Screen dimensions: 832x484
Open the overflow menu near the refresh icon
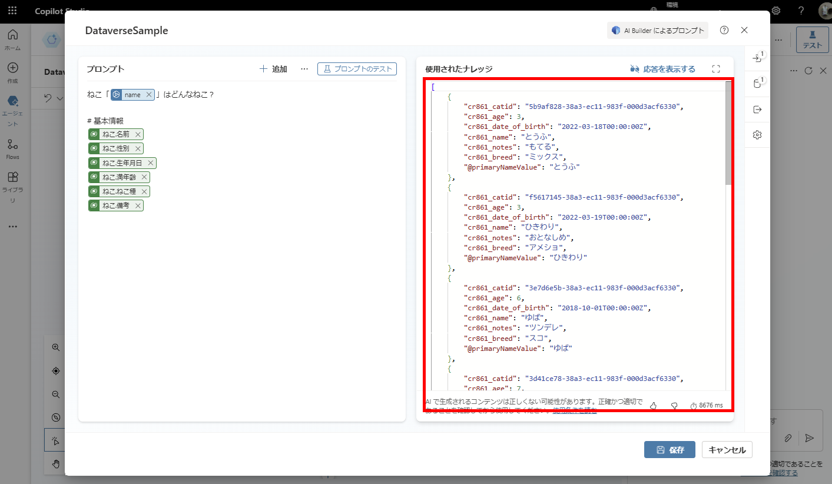pyautogui.click(x=794, y=70)
